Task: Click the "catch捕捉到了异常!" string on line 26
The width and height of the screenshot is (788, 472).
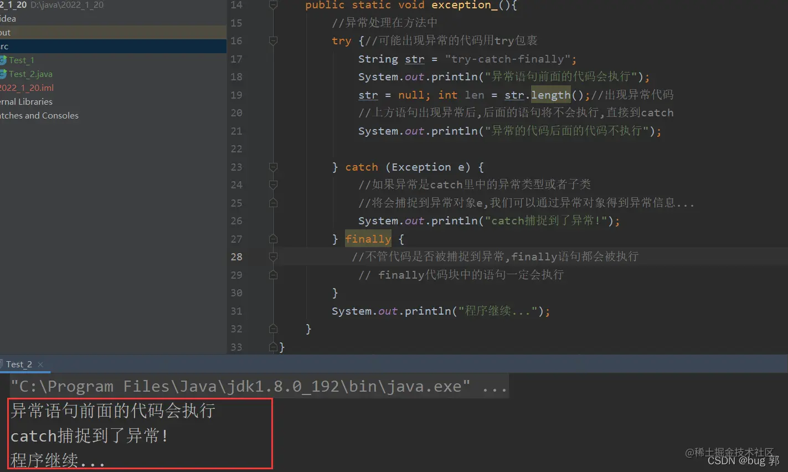Action: pos(545,221)
